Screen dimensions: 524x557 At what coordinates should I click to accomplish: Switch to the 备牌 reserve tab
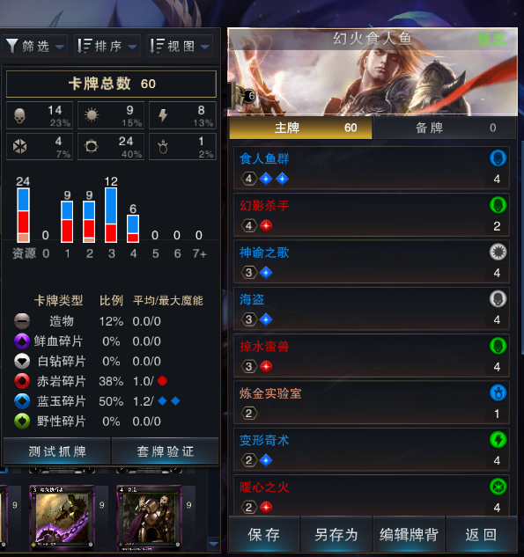(x=445, y=128)
